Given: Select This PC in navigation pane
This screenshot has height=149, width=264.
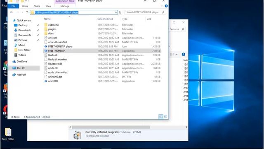Looking at the screenshot, I should pyautogui.click(x=21, y=68).
